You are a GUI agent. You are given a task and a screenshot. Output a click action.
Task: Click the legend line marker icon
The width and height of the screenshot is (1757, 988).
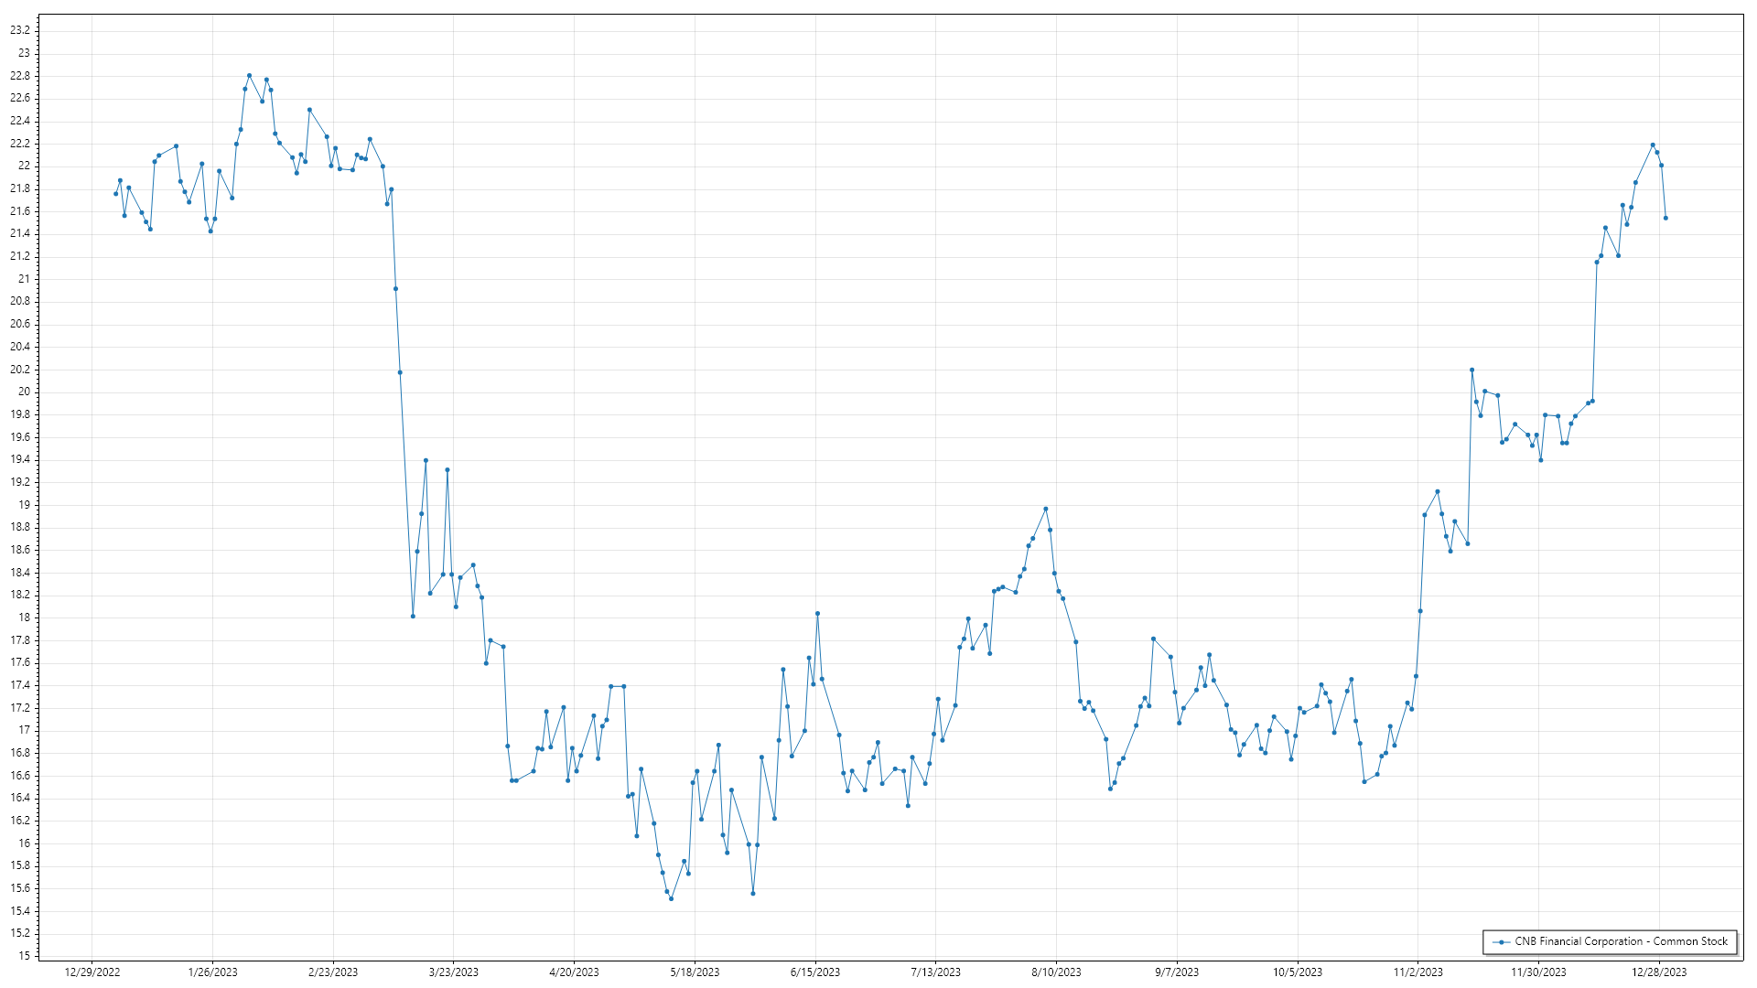click(1501, 941)
